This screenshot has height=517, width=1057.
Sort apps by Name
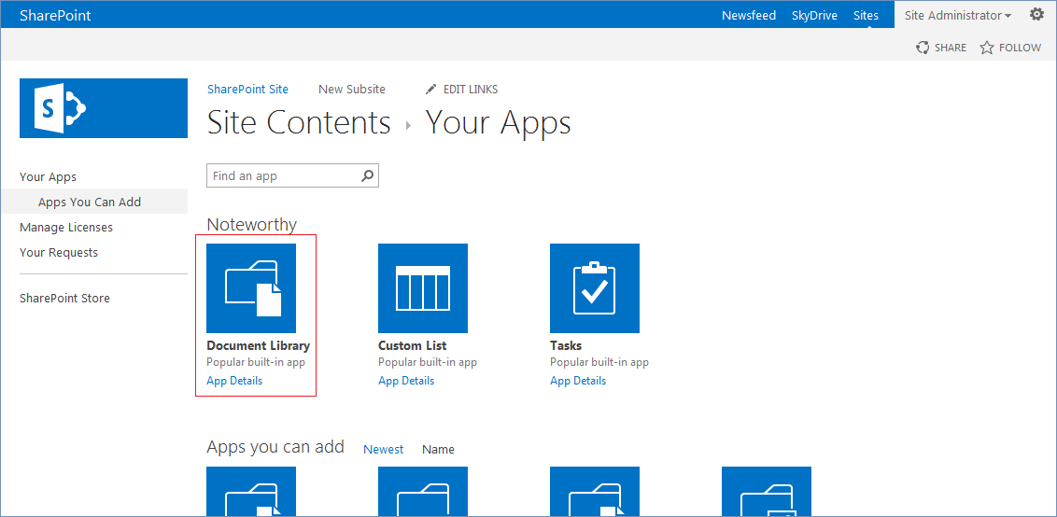(438, 449)
